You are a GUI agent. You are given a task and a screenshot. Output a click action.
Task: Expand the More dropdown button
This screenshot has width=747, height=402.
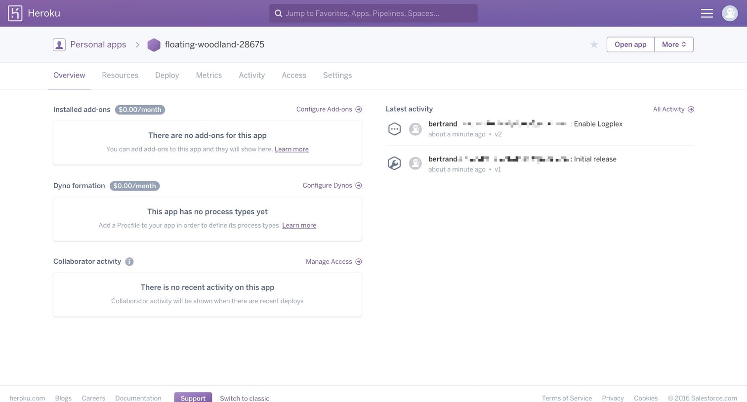pyautogui.click(x=674, y=44)
